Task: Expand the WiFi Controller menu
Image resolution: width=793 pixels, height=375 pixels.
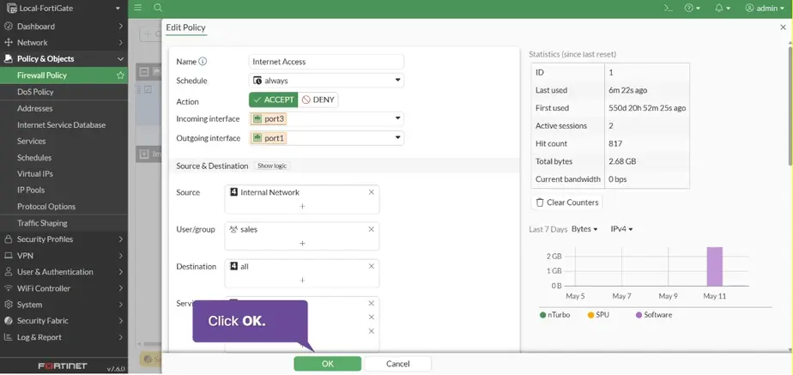Action: point(64,288)
